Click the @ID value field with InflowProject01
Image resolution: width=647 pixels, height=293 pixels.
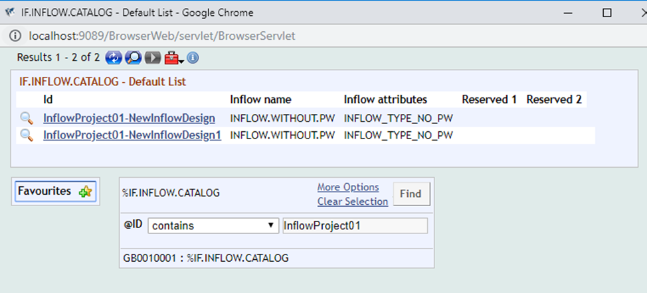click(x=355, y=225)
